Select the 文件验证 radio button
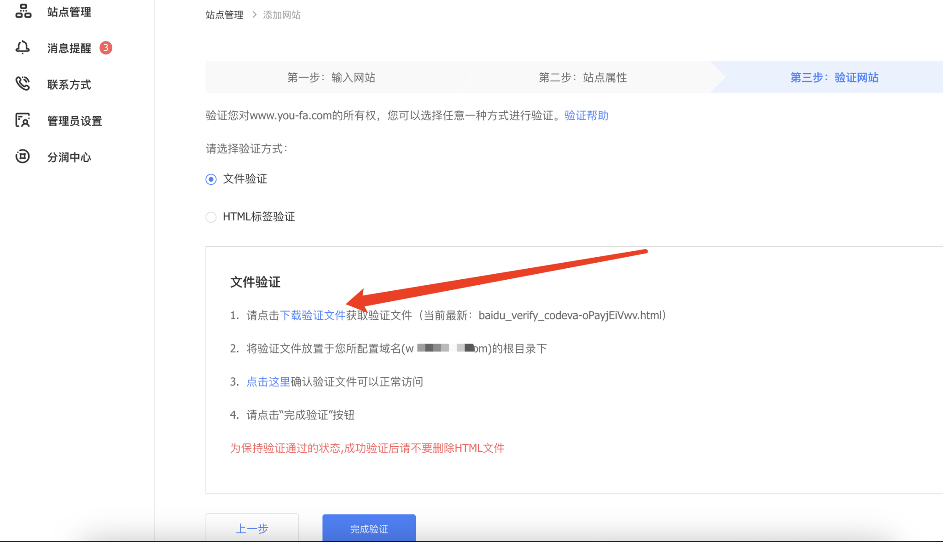 (x=211, y=179)
